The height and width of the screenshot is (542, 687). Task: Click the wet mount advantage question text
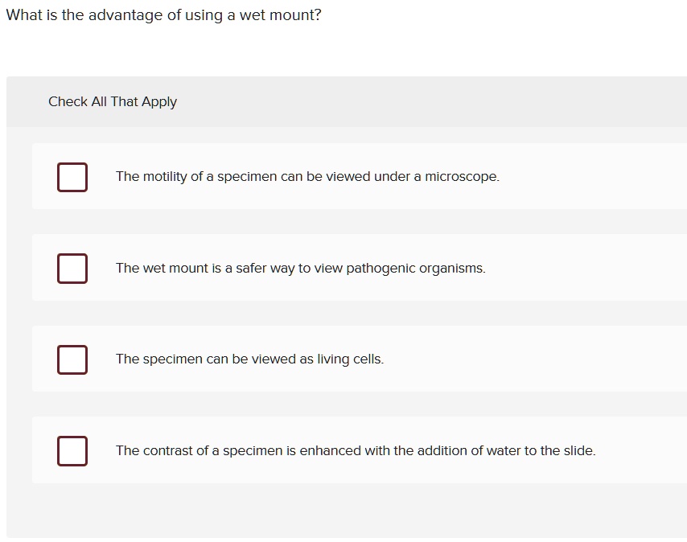click(163, 15)
